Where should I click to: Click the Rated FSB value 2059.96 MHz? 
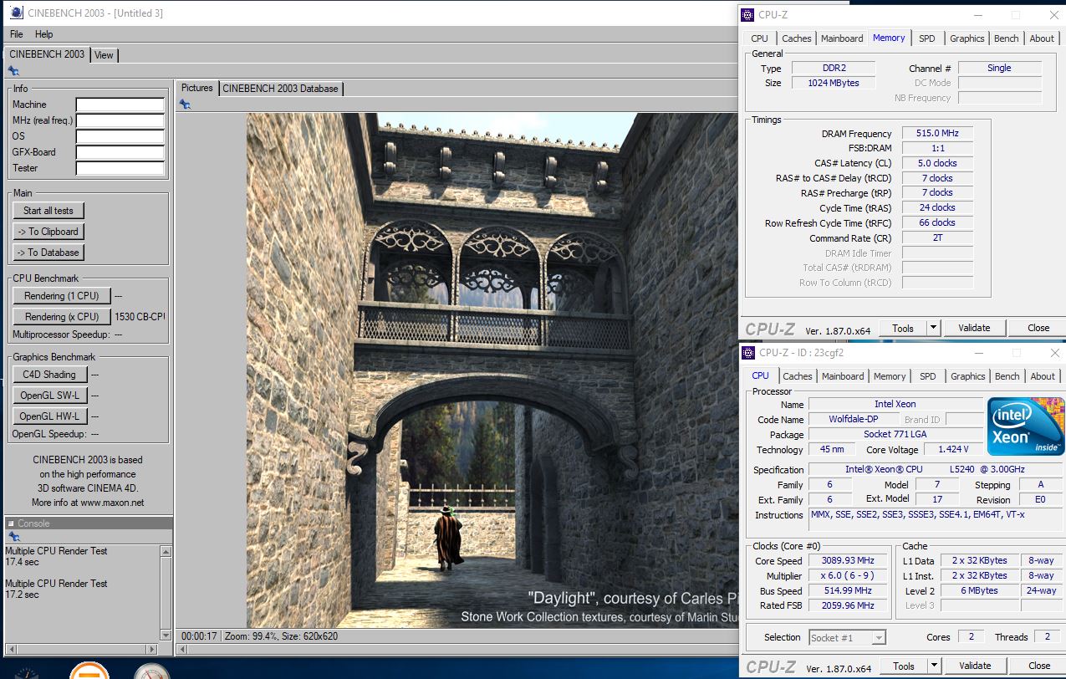[x=849, y=605]
